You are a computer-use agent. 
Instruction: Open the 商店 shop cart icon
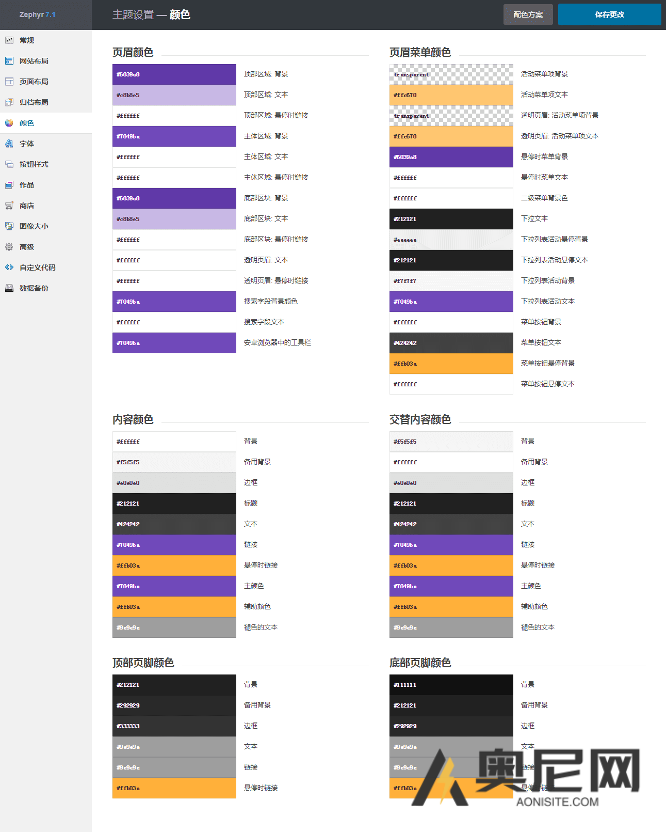click(9, 206)
